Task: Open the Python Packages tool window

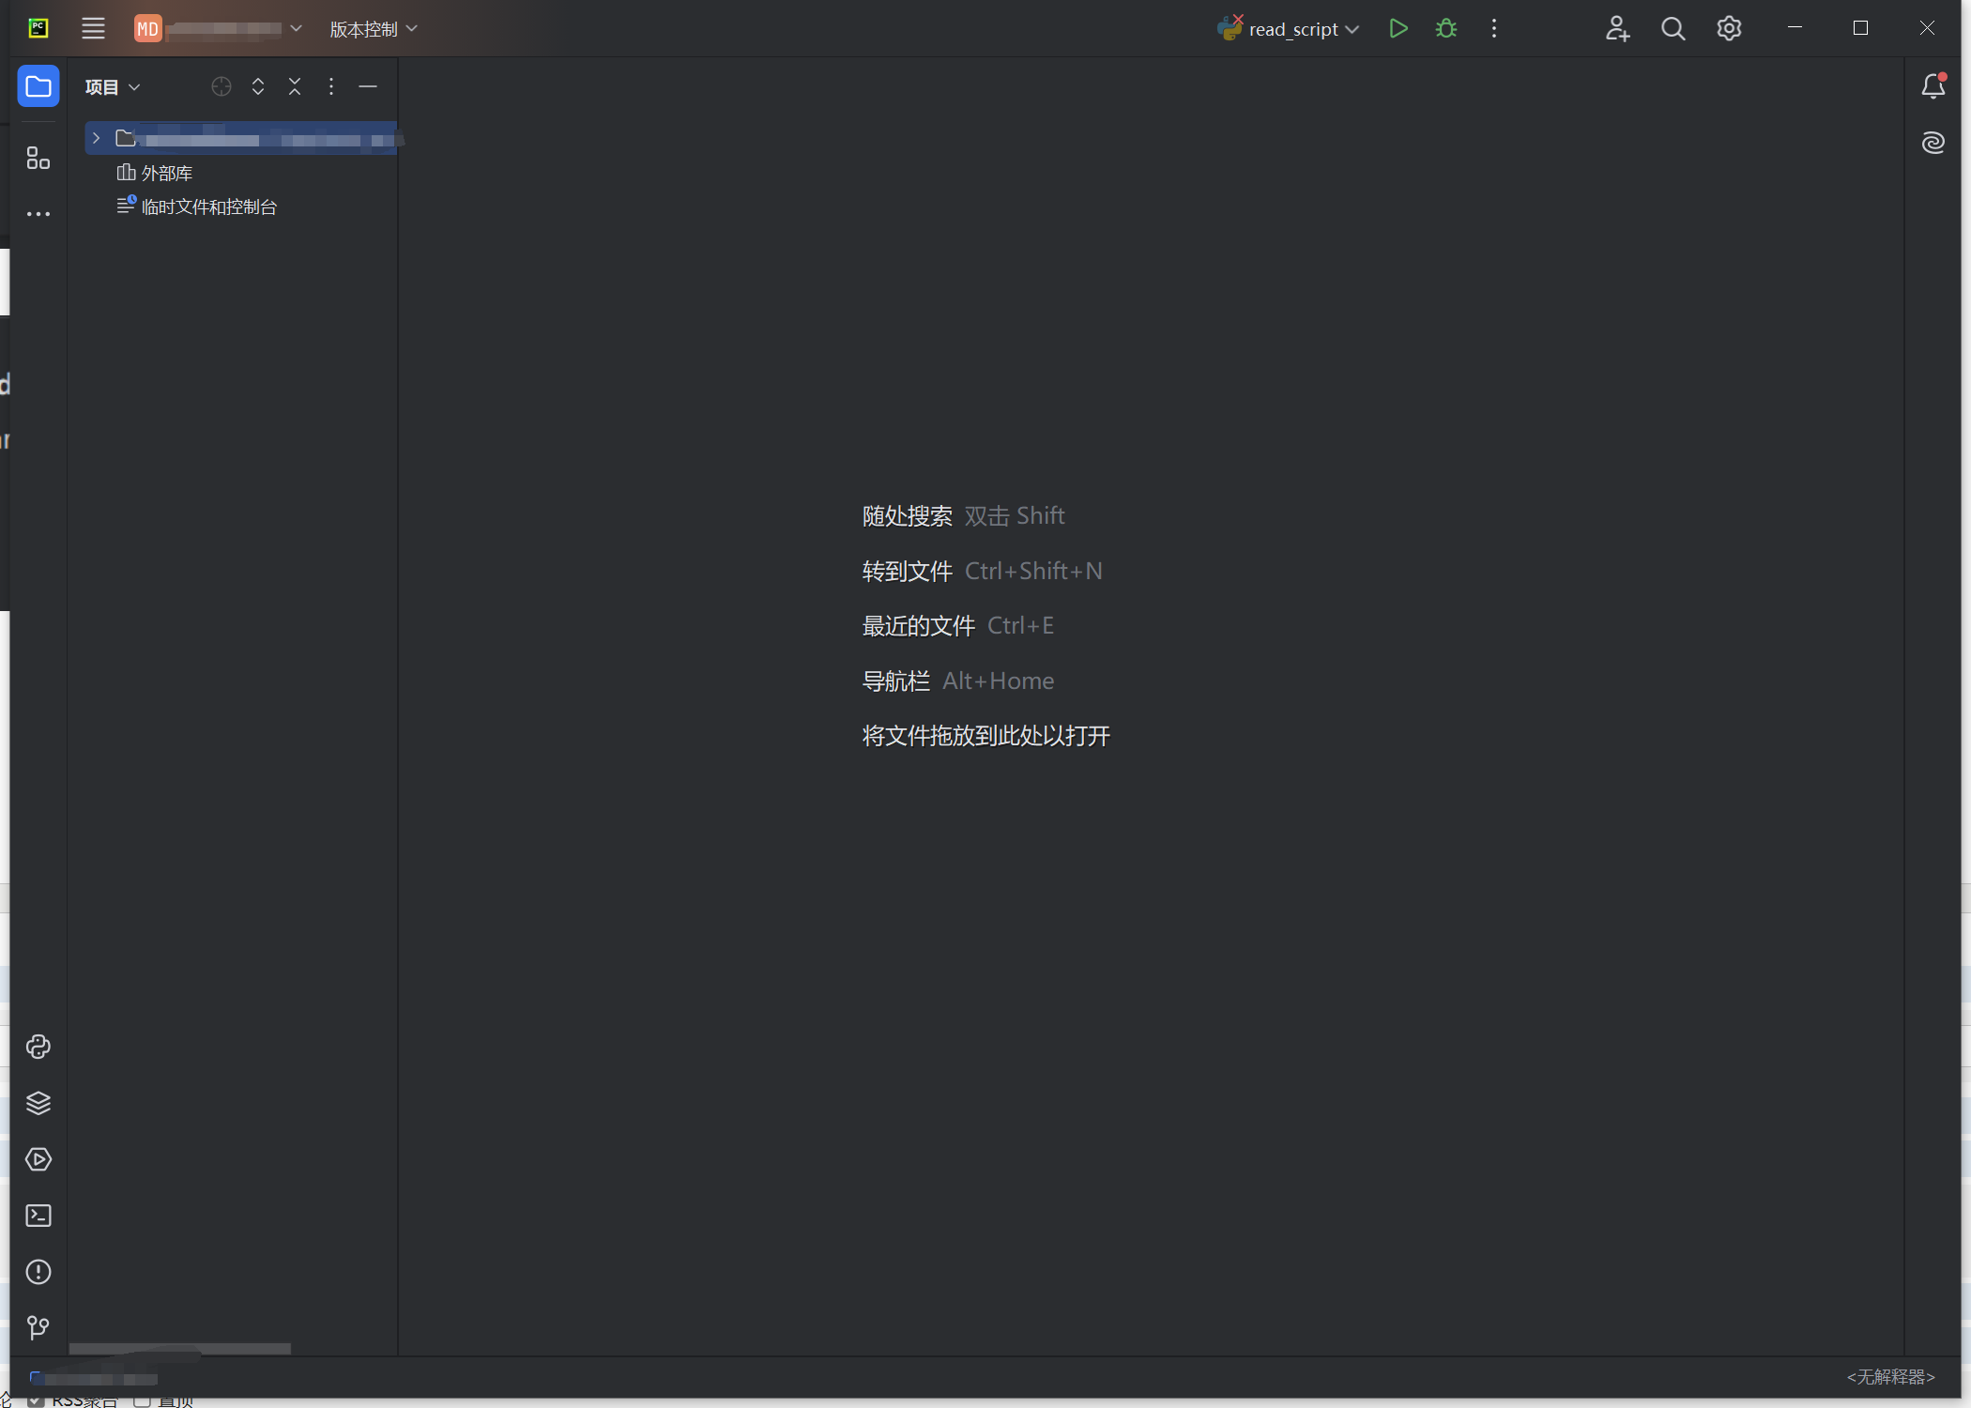Action: [x=38, y=1103]
